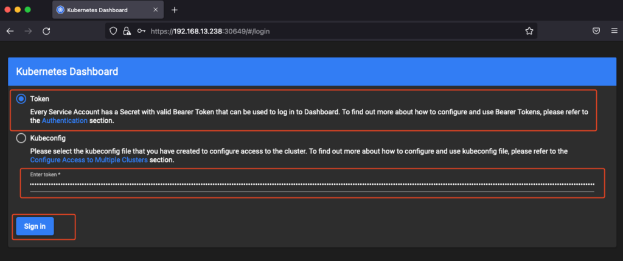Screen dimensions: 623x261
Task: Click the Kubernetes Dashboard header title
Action: tap(67, 72)
